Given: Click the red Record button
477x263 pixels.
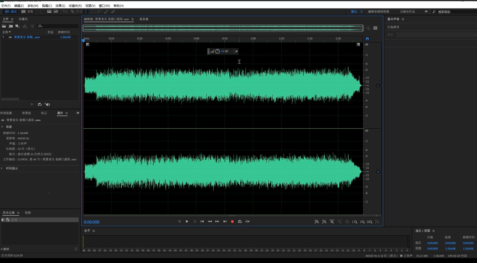Looking at the screenshot, I should [x=232, y=221].
